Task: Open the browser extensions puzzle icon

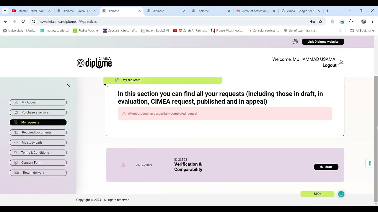Action: click(x=351, y=21)
